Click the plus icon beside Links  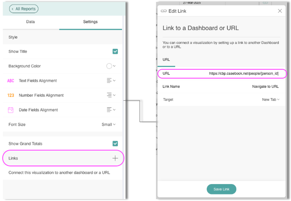pos(115,158)
